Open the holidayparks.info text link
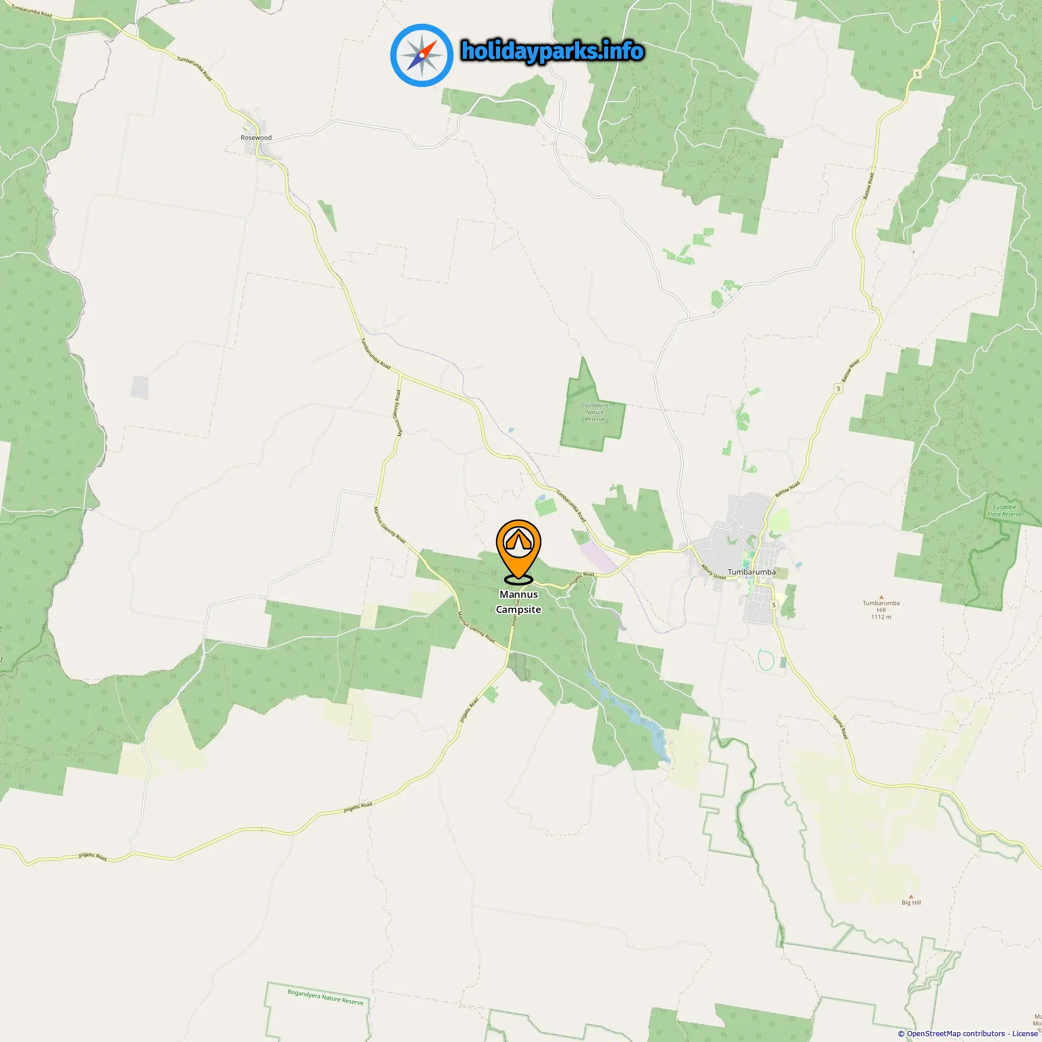1042x1042 pixels. 552,51
